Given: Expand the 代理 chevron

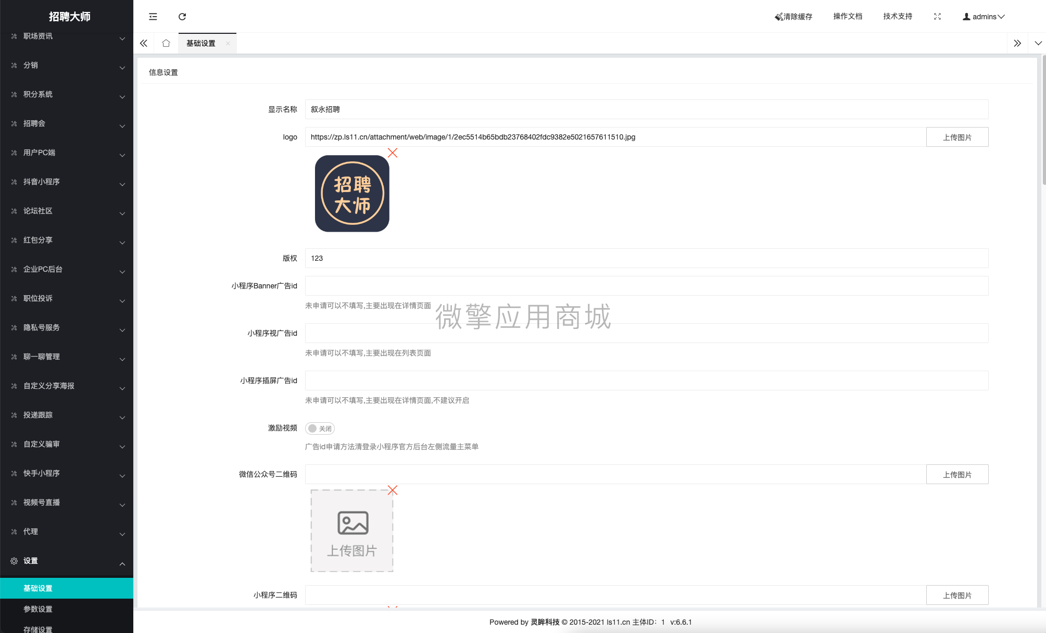Looking at the screenshot, I should [x=122, y=534].
